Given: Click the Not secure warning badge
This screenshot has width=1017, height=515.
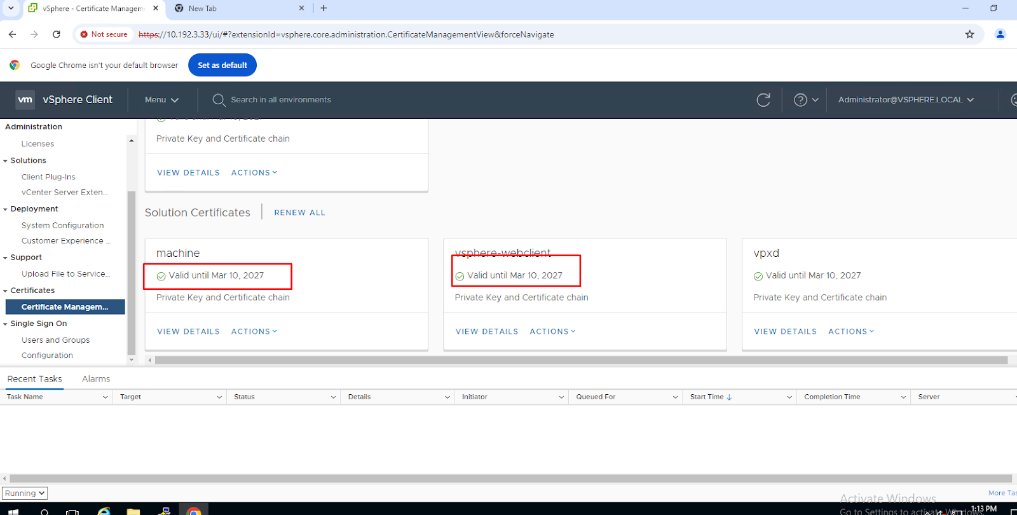Looking at the screenshot, I should pyautogui.click(x=104, y=34).
